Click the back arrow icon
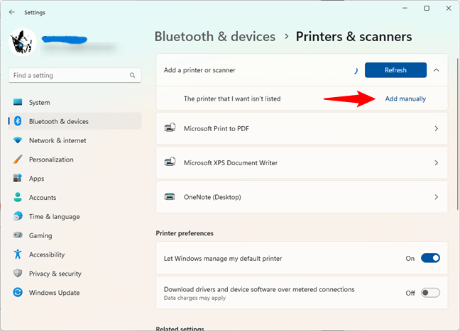 12,12
